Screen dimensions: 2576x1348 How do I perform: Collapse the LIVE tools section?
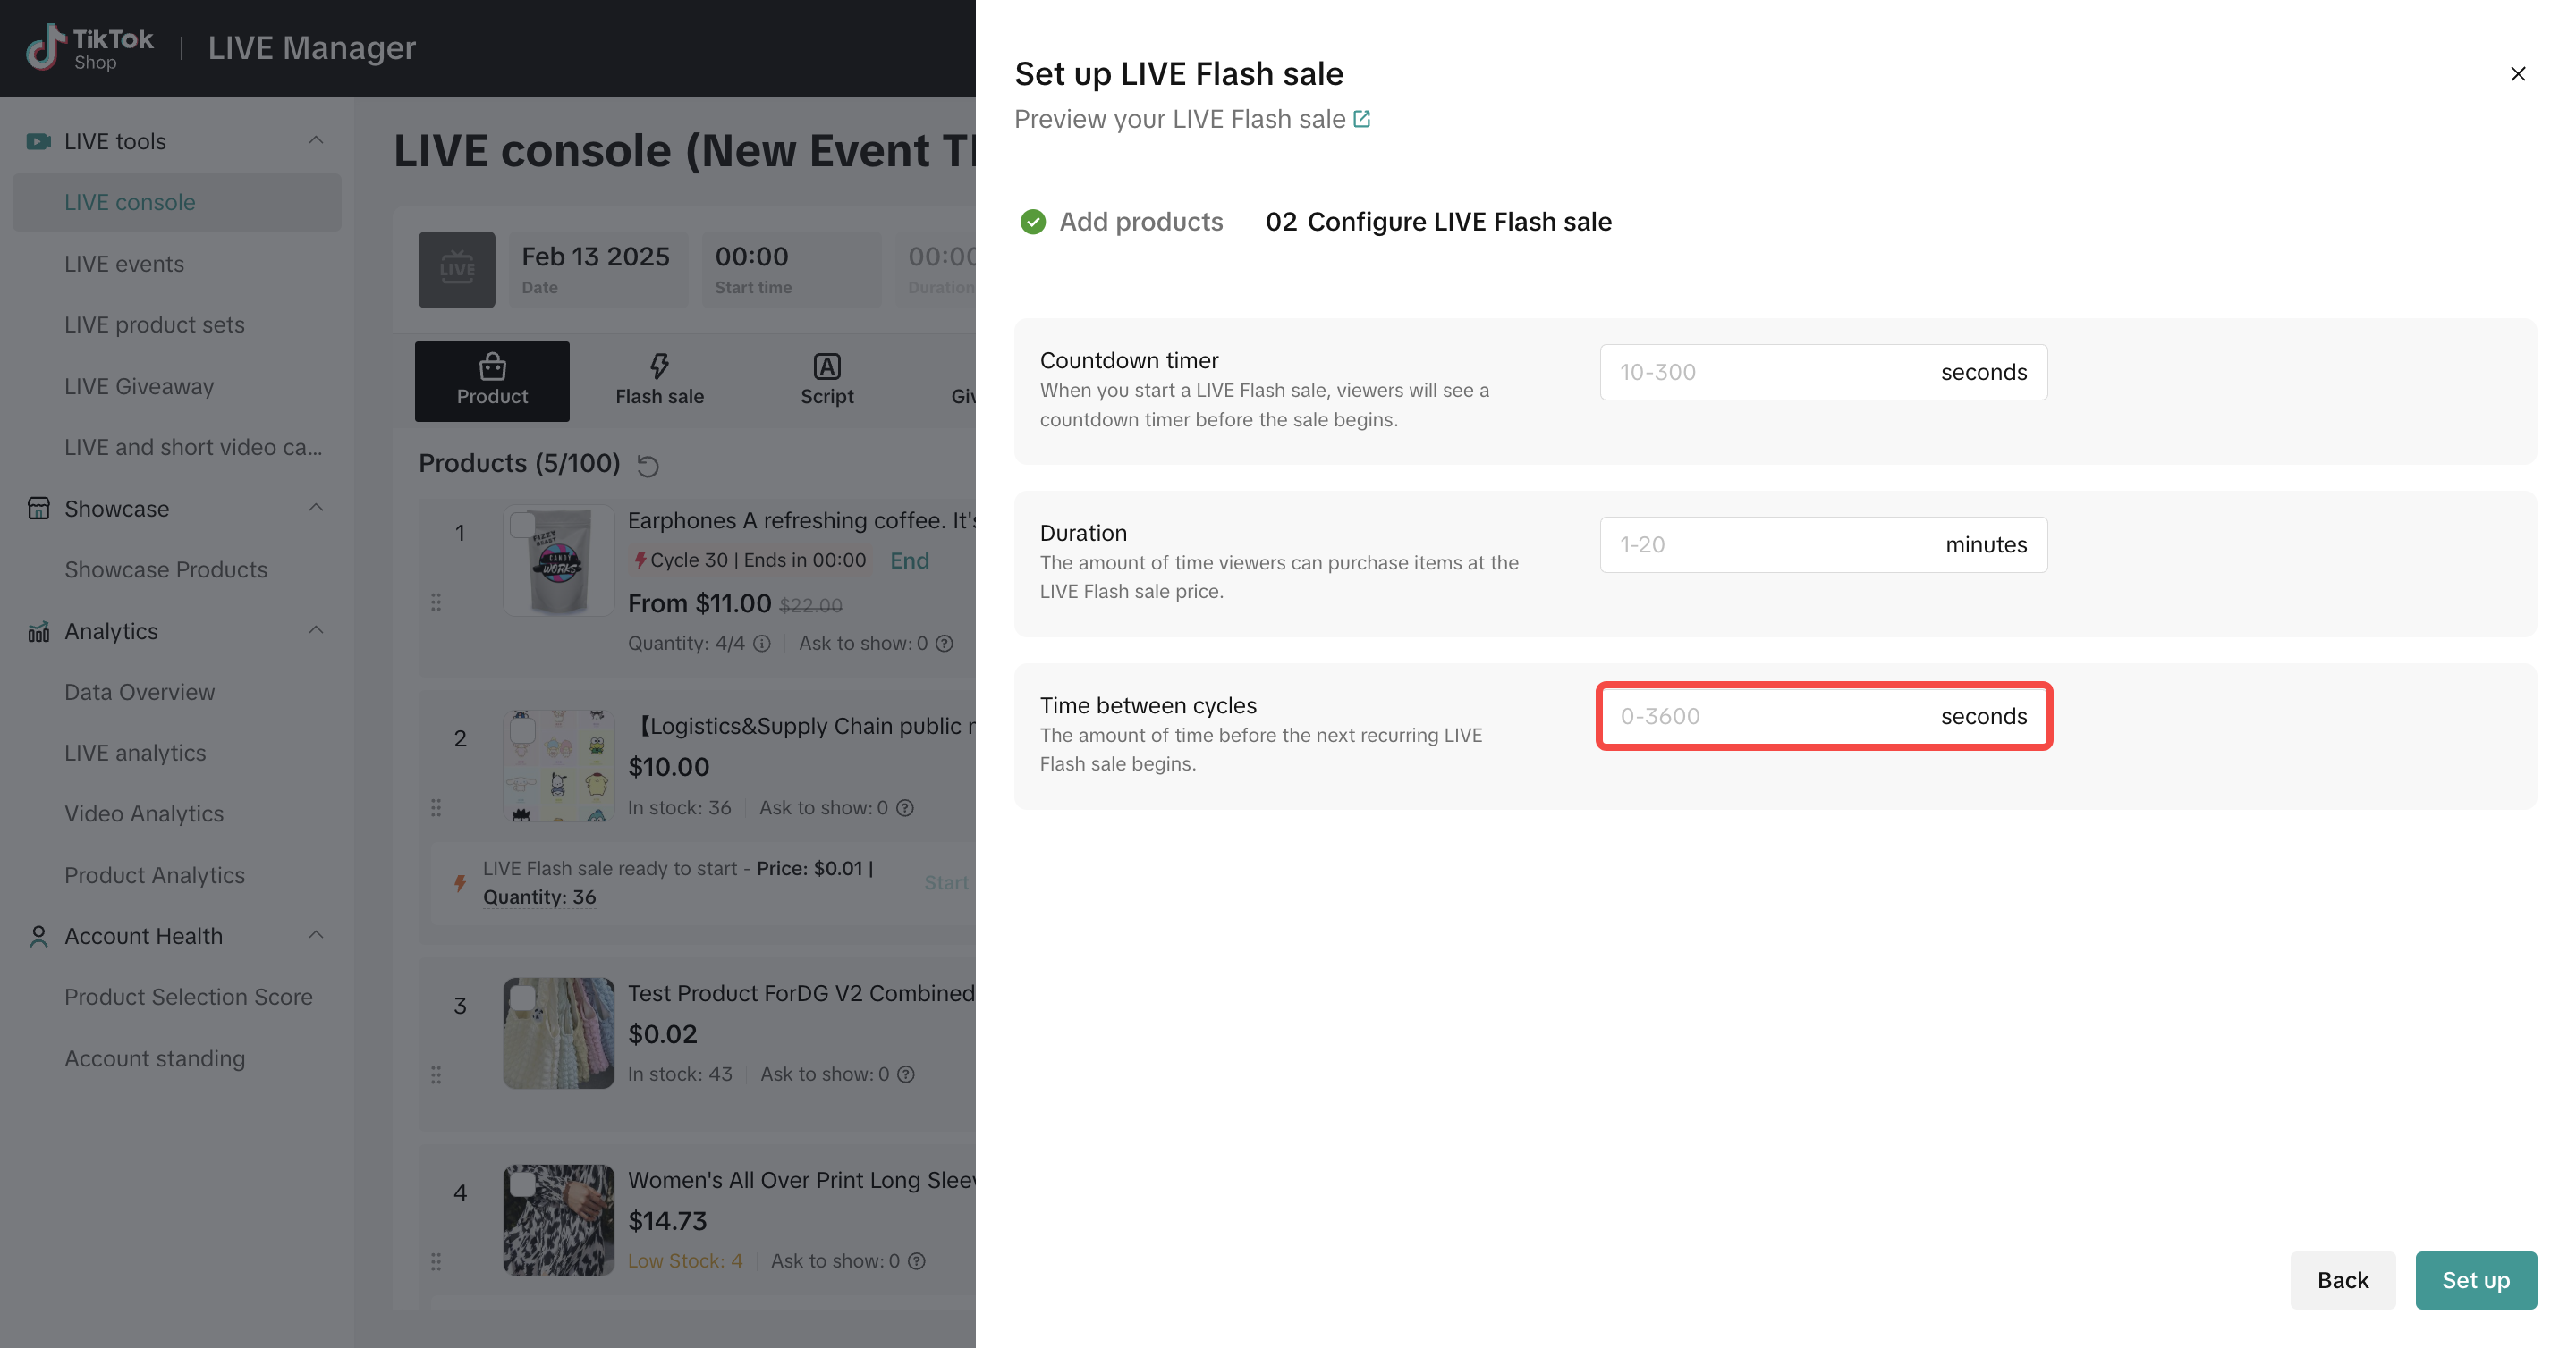[x=316, y=141]
